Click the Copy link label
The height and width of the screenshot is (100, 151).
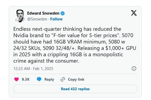pyautogui.click(x=76, y=79)
